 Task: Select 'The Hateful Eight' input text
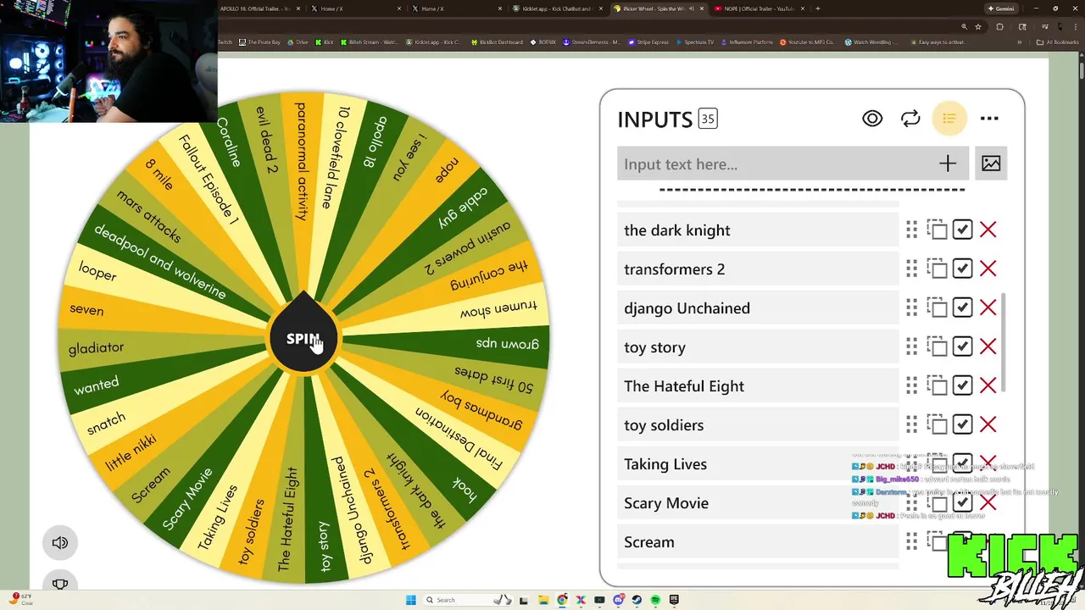click(x=684, y=386)
